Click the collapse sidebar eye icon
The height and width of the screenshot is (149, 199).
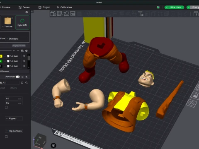[32, 12]
